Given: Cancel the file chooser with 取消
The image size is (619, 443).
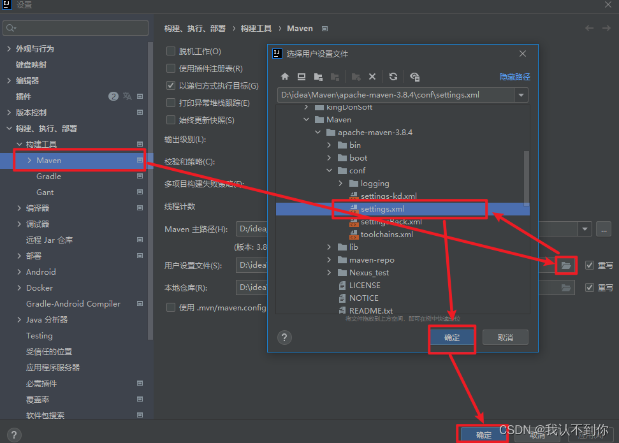Looking at the screenshot, I should (x=506, y=338).
